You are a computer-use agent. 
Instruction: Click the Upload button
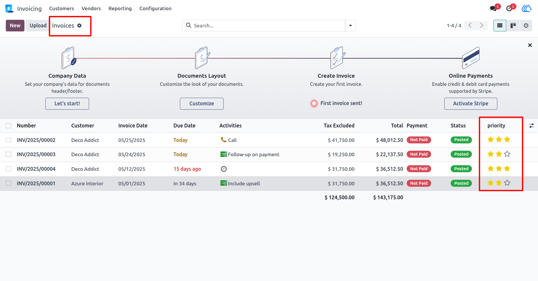38,26
